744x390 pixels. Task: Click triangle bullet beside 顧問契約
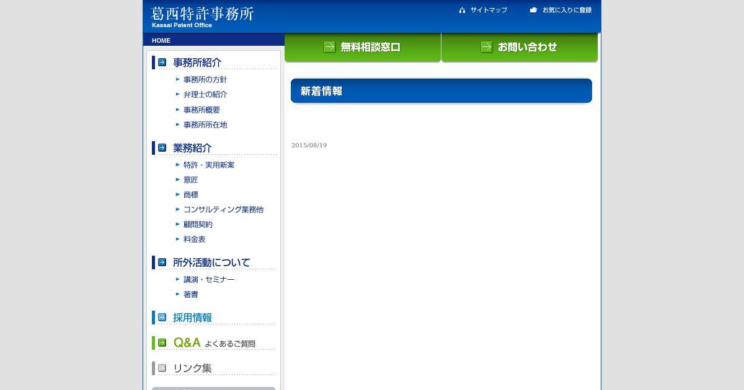tap(178, 224)
